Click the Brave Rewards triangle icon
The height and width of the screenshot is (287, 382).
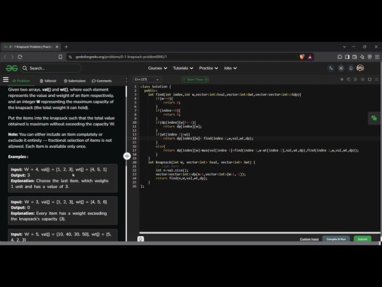pyautogui.click(x=310, y=57)
